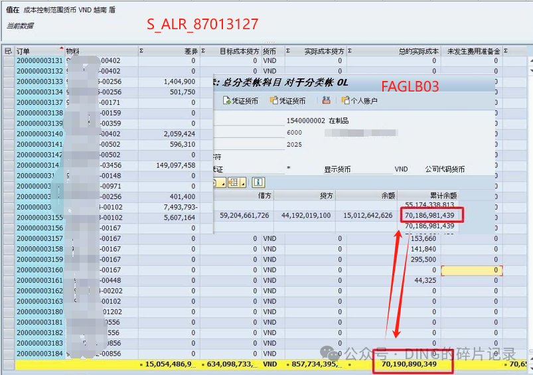Open order 200000003160
This screenshot has height=375, width=533.
tap(40, 270)
